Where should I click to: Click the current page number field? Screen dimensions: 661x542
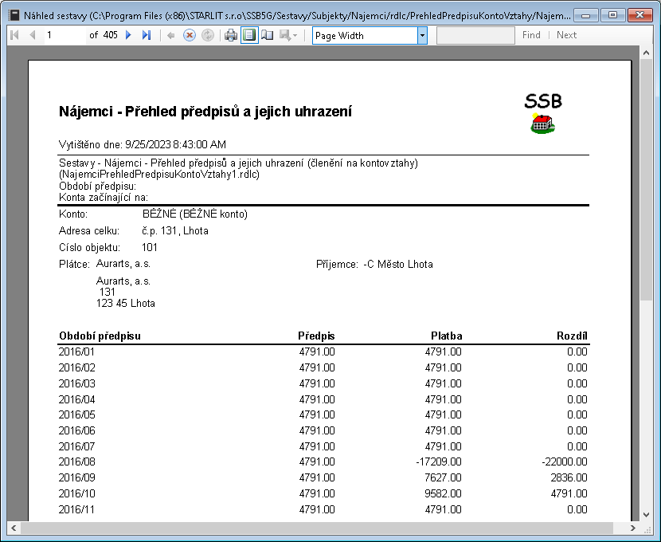tap(62, 35)
